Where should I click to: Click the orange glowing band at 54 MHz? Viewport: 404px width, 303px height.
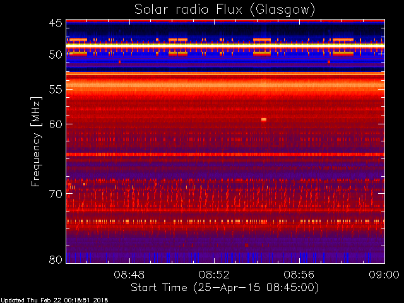[225, 85]
